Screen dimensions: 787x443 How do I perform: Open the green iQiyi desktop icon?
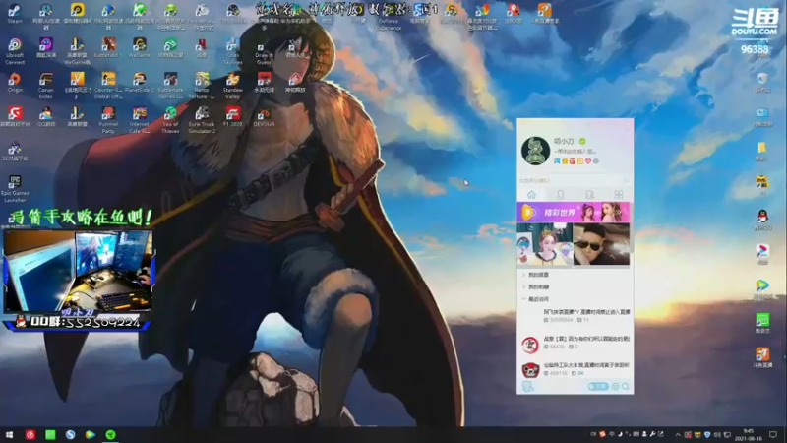coord(762,323)
